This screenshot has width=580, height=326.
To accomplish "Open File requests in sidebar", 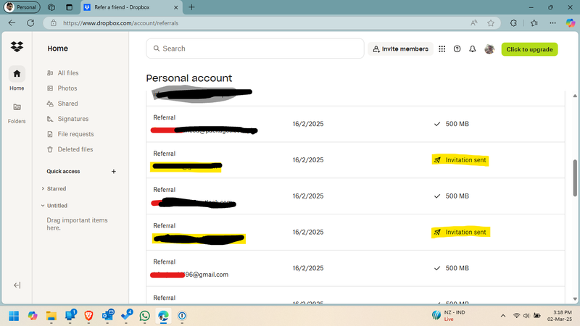I will click(x=75, y=134).
